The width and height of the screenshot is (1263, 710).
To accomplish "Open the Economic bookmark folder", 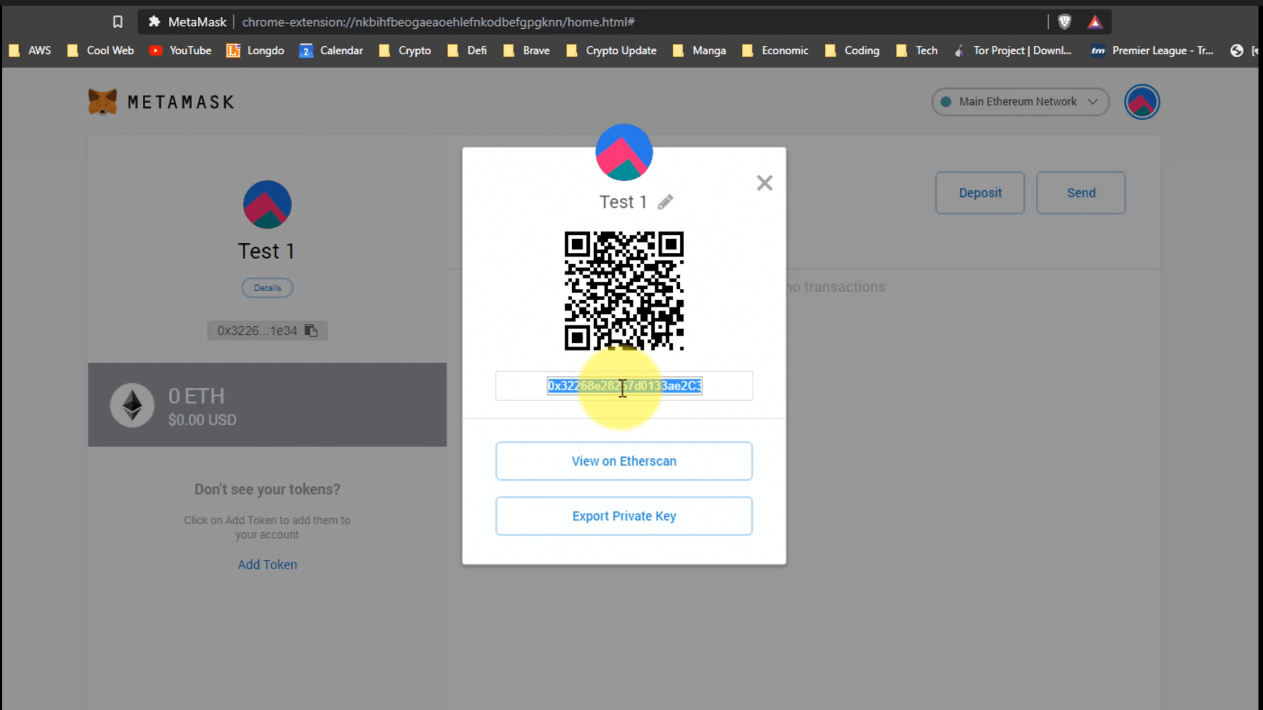I will 776,51.
